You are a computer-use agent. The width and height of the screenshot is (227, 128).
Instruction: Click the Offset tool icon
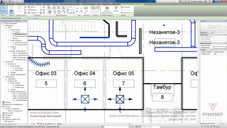point(54,7)
